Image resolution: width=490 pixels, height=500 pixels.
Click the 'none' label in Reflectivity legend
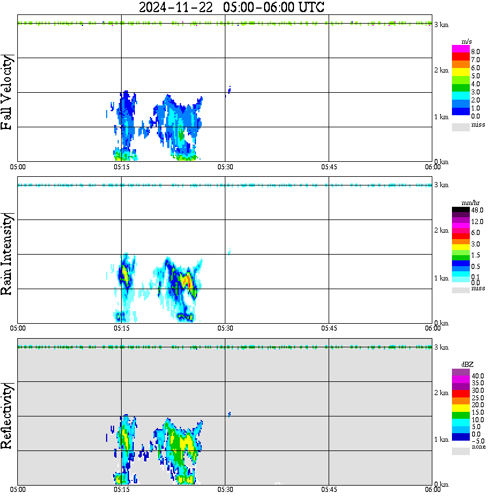click(x=478, y=447)
